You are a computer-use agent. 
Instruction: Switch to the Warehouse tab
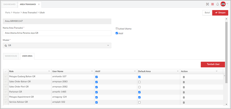(x=11, y=56)
